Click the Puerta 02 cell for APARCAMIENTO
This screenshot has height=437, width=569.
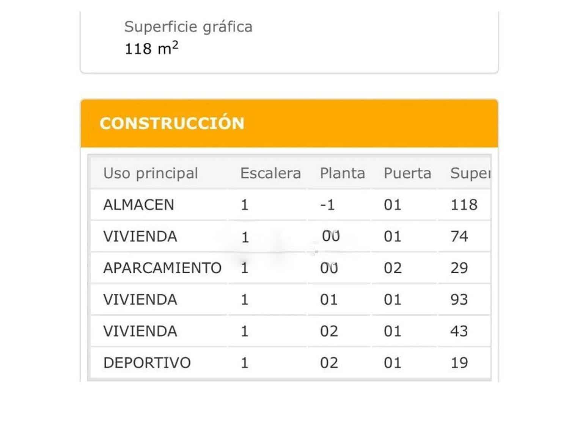click(392, 268)
